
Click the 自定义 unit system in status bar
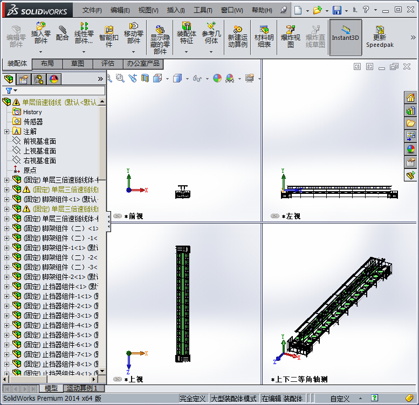340,399
